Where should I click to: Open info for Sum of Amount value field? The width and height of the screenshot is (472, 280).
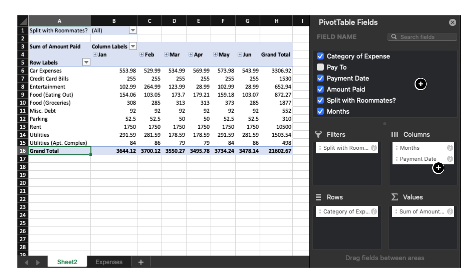[x=450, y=211]
